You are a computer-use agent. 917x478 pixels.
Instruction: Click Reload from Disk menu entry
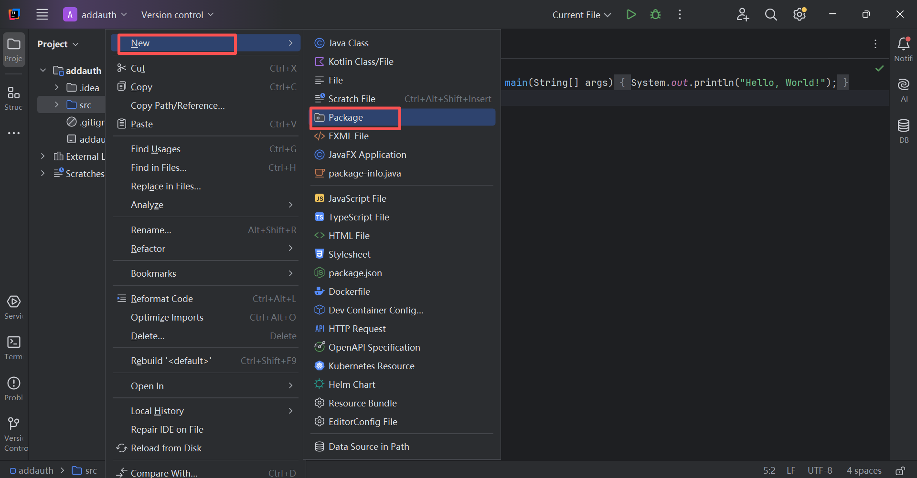[166, 448]
